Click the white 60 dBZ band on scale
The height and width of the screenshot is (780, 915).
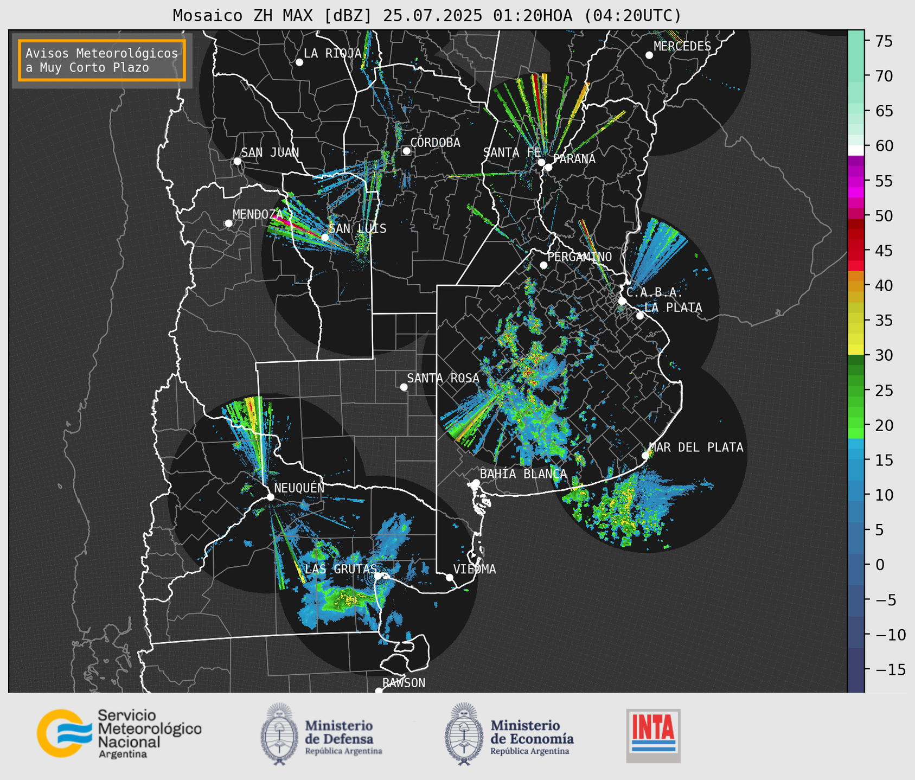[x=856, y=150]
